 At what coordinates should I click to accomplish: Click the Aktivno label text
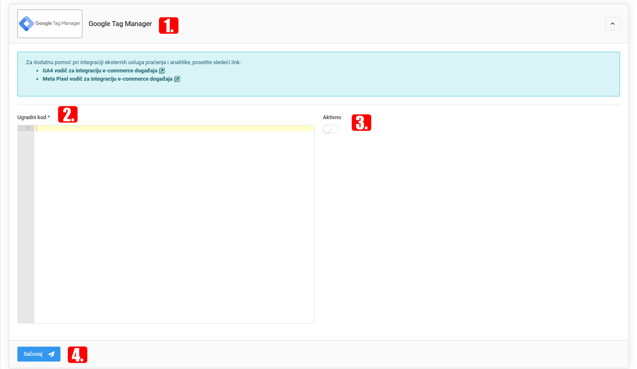coord(332,117)
